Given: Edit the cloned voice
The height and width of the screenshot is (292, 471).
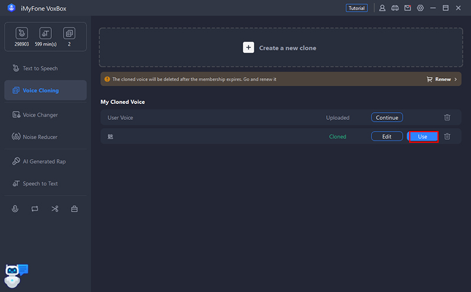Looking at the screenshot, I should pyautogui.click(x=387, y=136).
